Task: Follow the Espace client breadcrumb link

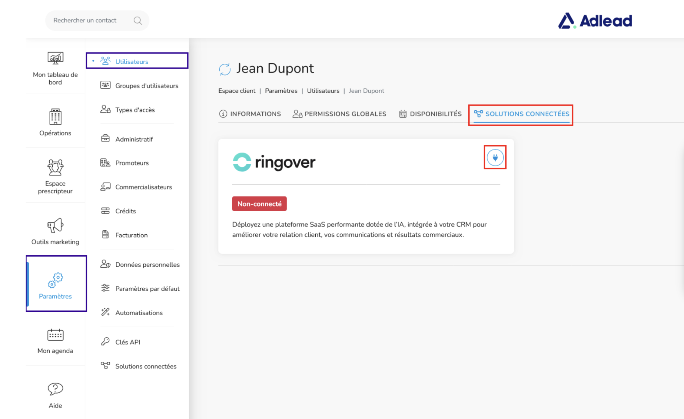Action: click(237, 91)
